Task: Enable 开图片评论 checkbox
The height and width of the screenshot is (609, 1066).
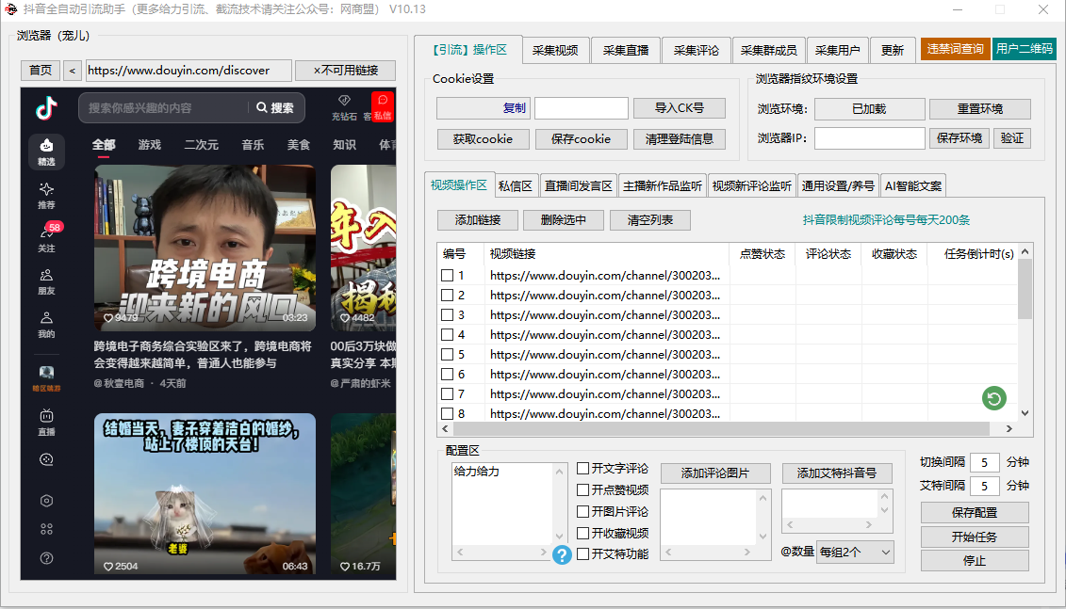Action: point(582,512)
